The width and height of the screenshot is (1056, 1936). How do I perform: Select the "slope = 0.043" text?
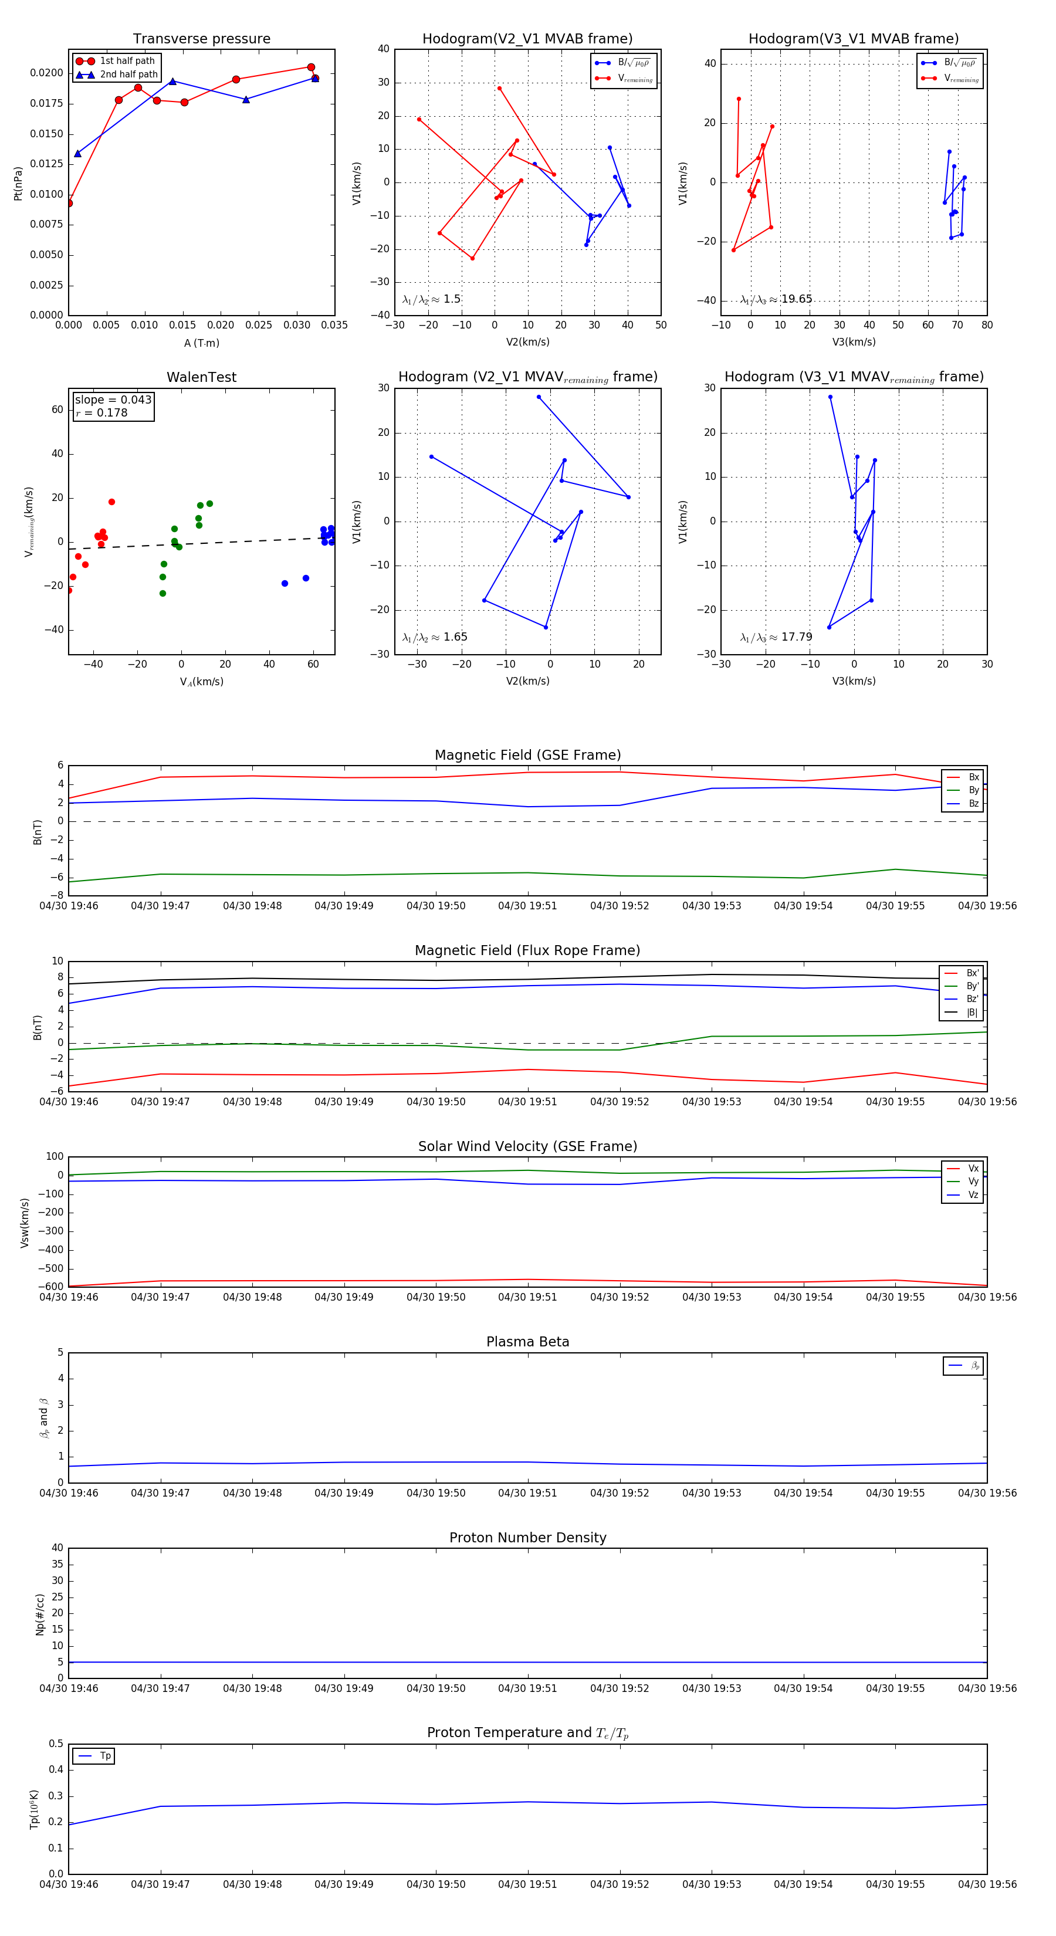pos(113,400)
